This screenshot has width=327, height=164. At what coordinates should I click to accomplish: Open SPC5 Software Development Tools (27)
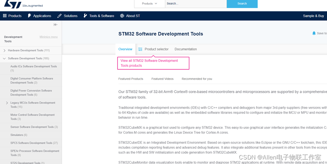click(x=34, y=143)
